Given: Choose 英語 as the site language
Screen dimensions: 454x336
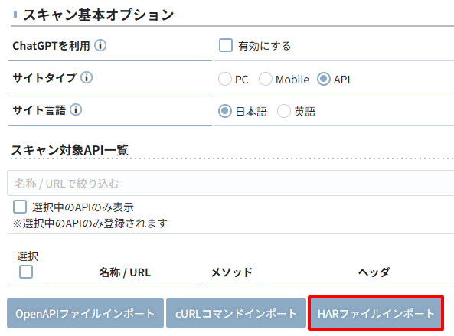Looking at the screenshot, I should coord(284,111).
